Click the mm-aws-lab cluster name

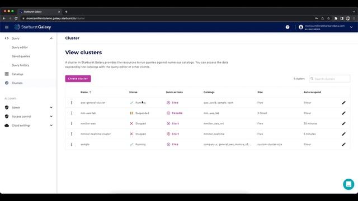coord(88,113)
